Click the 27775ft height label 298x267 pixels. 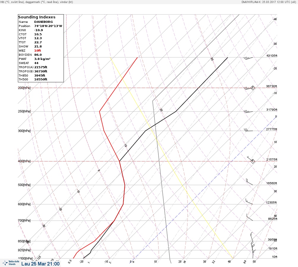point(271,129)
